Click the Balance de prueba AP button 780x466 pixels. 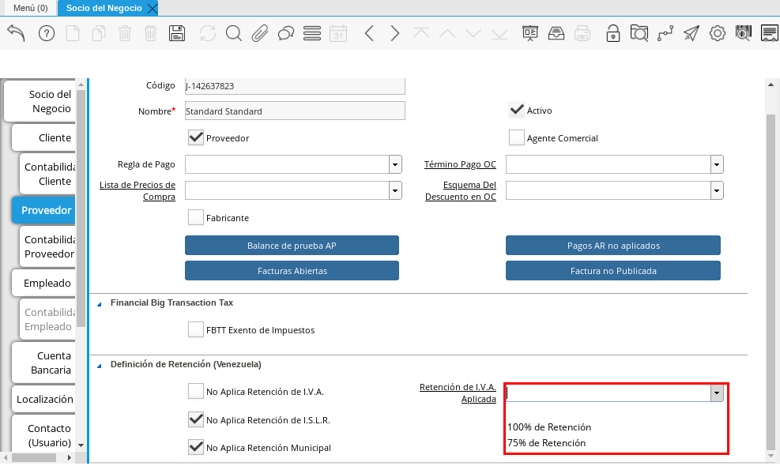coord(292,245)
